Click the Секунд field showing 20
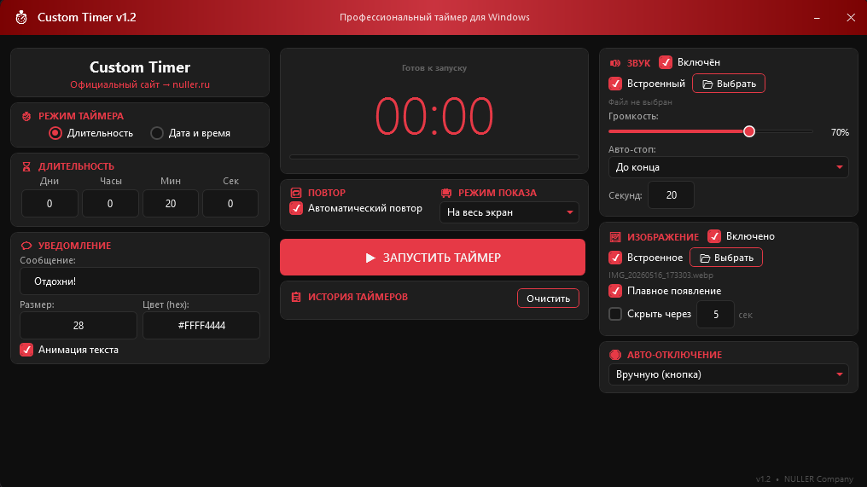Image resolution: width=867 pixels, height=487 pixels. [x=672, y=195]
